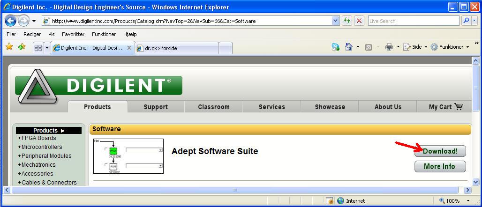Click the browser Back arrow button
This screenshot has height=207, width=482.
pos(10,21)
